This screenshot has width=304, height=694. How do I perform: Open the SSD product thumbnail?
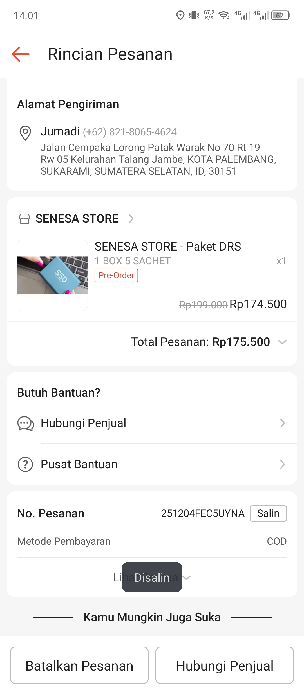click(52, 275)
